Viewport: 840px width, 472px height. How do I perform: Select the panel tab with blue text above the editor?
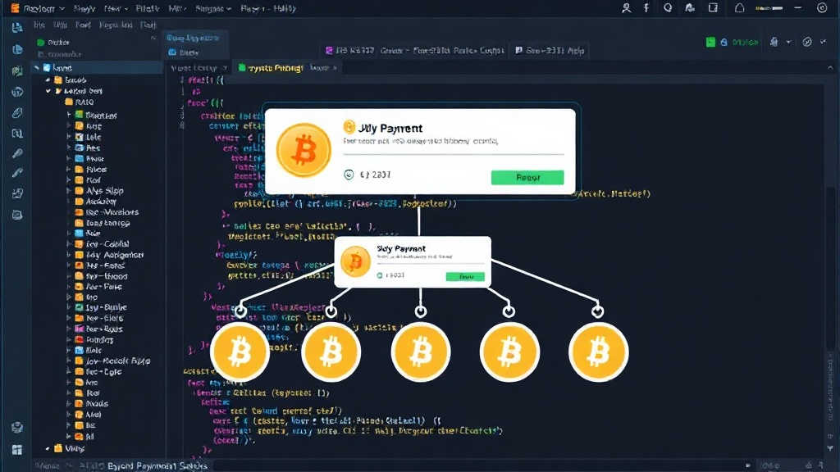[x=192, y=38]
